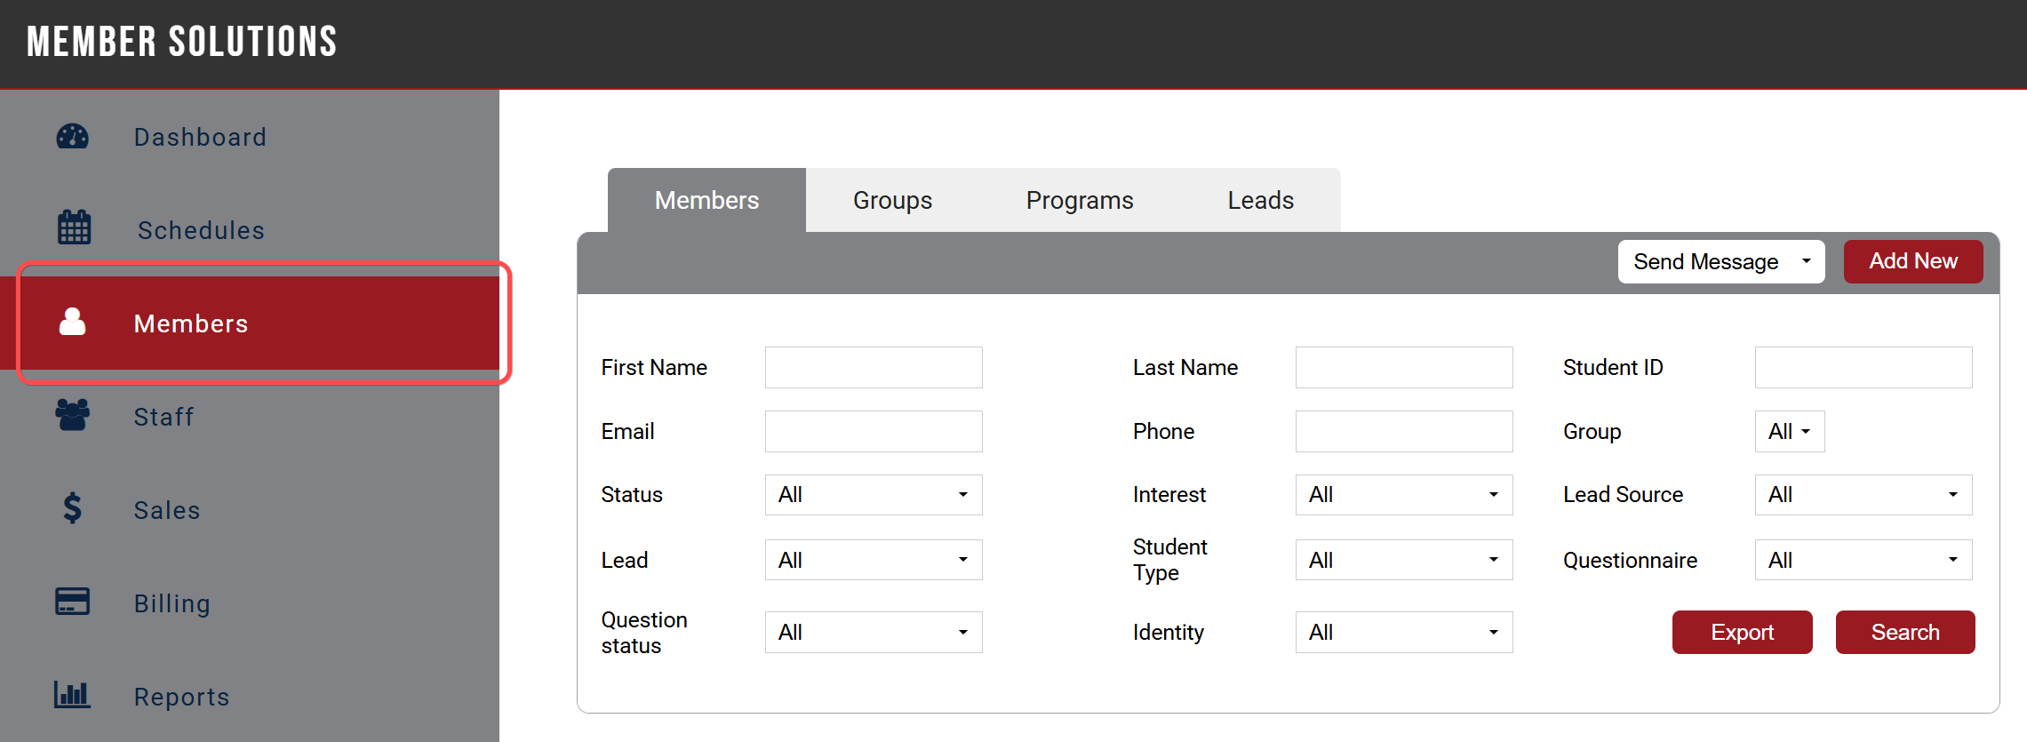Screen dimensions: 2027x742
Task: Expand the Questionnaire dropdown
Action: tap(1863, 560)
